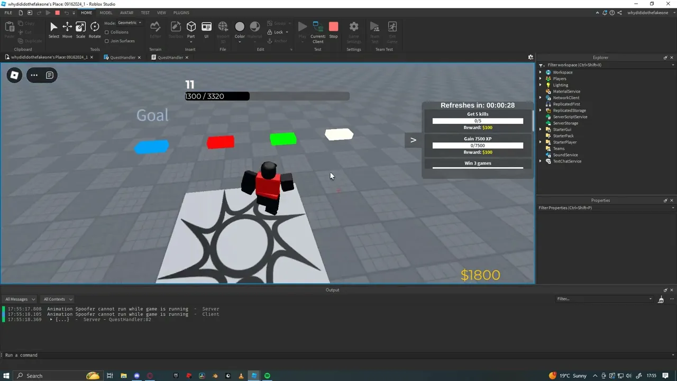Select SoundService in Explorer
Image resolution: width=677 pixels, height=381 pixels.
565,155
